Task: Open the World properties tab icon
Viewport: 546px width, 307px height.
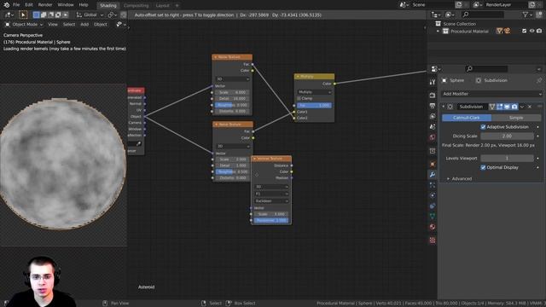Action: coord(433,137)
